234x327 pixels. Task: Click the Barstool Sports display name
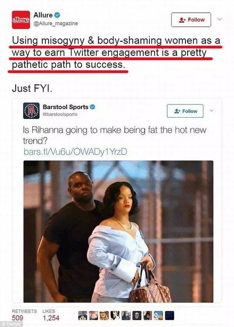66,107
